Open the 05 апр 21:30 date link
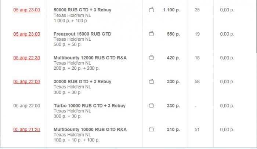 tap(27, 130)
